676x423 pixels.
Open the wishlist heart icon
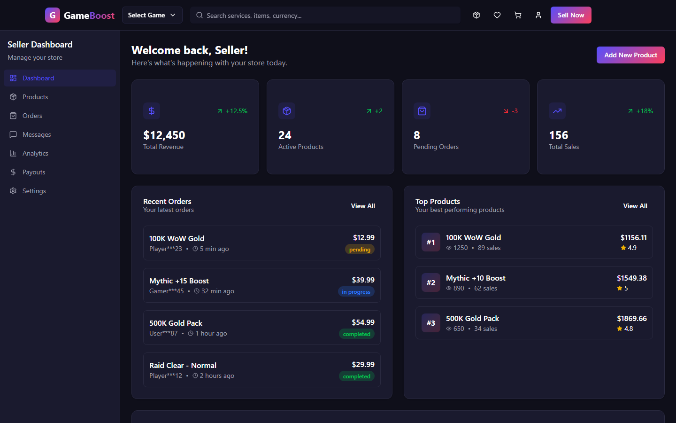click(497, 15)
